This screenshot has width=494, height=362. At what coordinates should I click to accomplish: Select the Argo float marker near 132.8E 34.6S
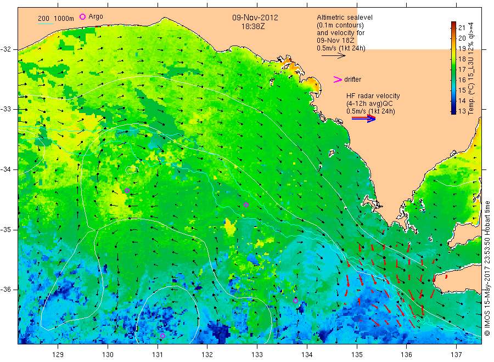[246, 205]
